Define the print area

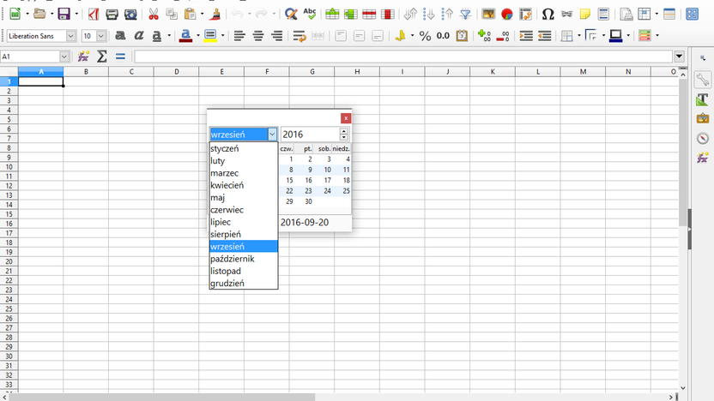click(x=626, y=14)
